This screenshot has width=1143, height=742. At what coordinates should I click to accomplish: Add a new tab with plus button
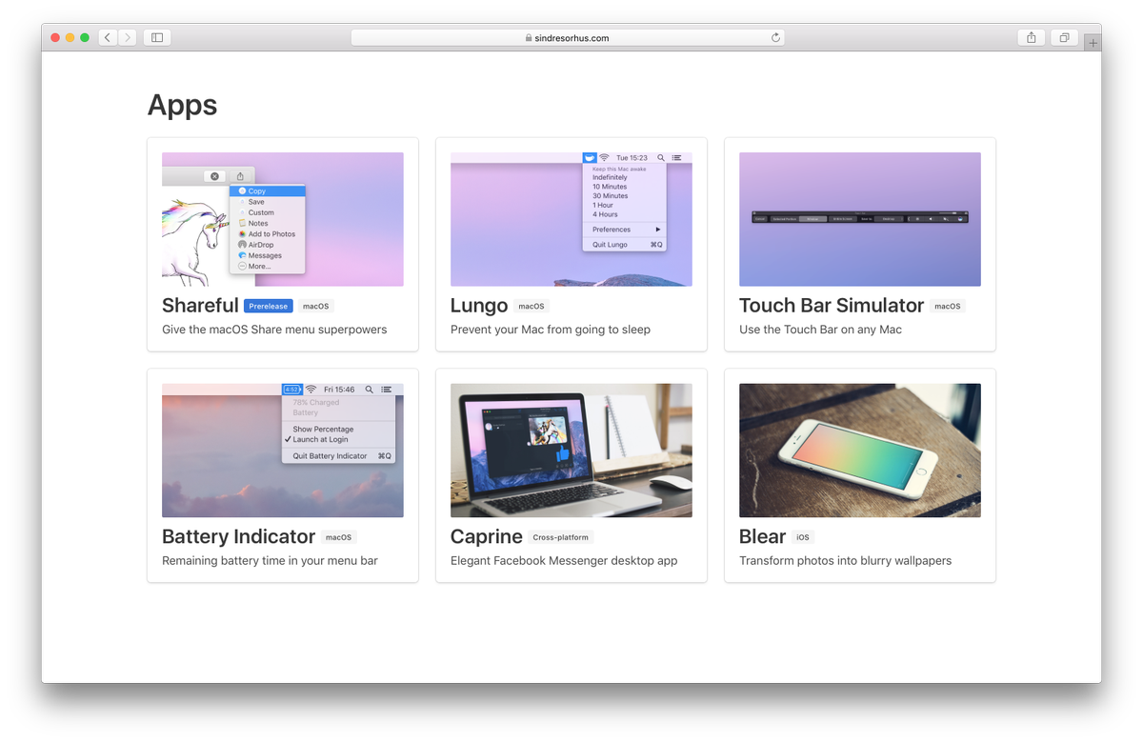pos(1093,43)
